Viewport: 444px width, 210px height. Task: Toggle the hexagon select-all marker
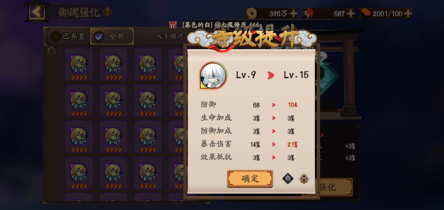pos(51,51)
